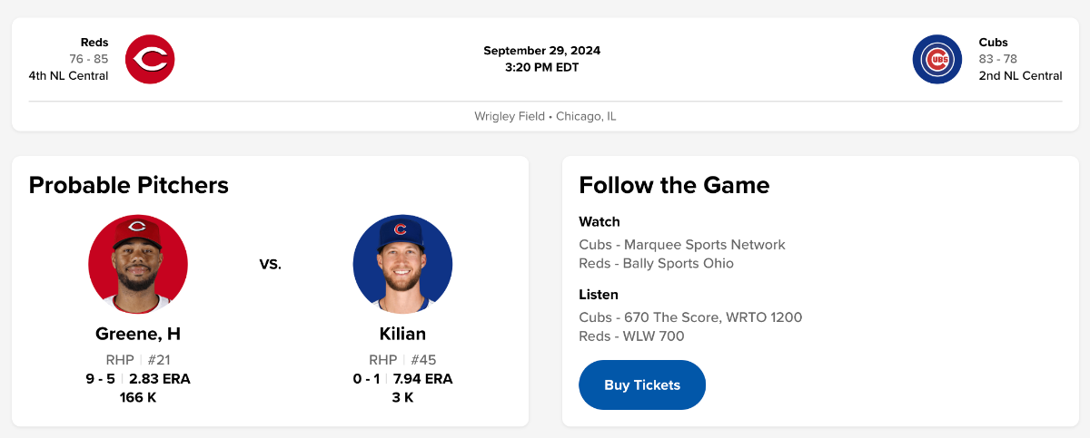Select the Greene, H pitcher name
Image resolution: width=1090 pixels, height=438 pixels.
pos(138,334)
